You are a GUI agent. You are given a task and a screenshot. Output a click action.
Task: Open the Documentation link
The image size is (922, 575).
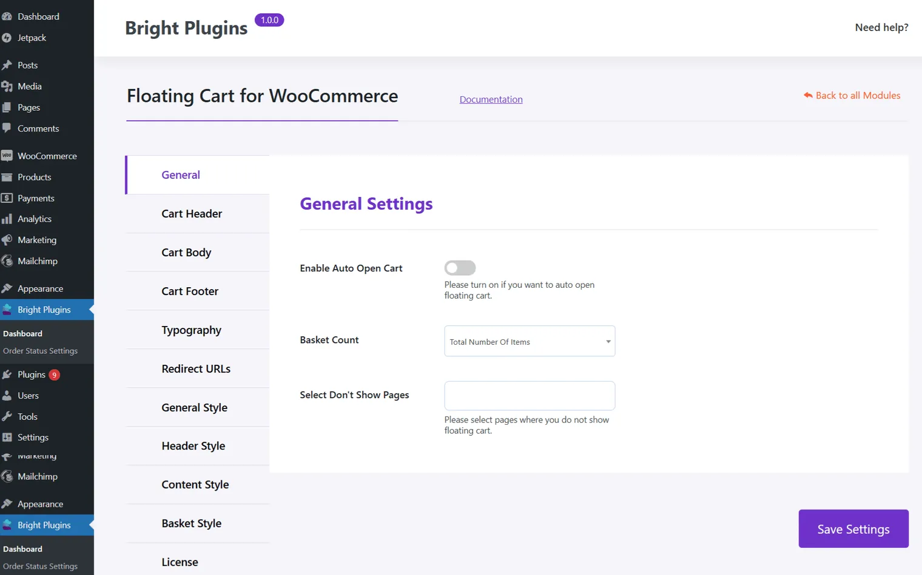point(491,99)
